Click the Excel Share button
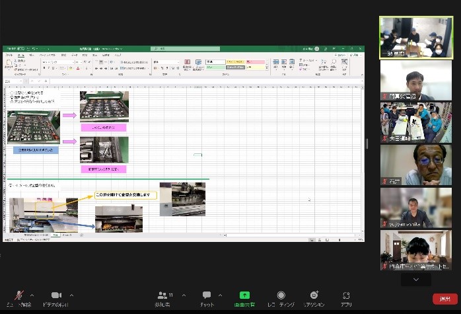 [x=355, y=55]
